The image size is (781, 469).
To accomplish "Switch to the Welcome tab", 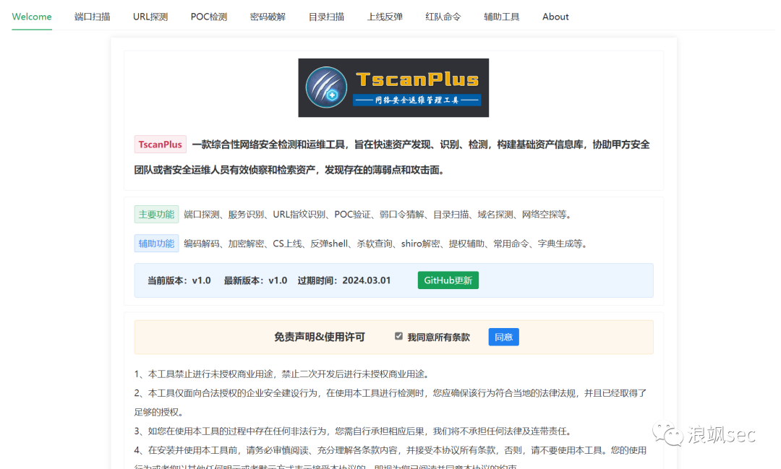I will click(x=32, y=17).
